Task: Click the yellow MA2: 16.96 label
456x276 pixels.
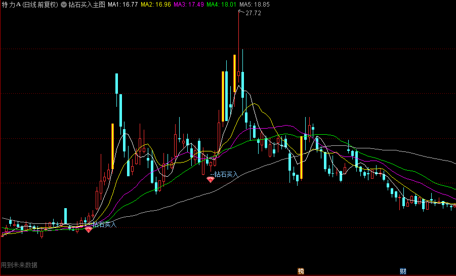Action: point(155,5)
